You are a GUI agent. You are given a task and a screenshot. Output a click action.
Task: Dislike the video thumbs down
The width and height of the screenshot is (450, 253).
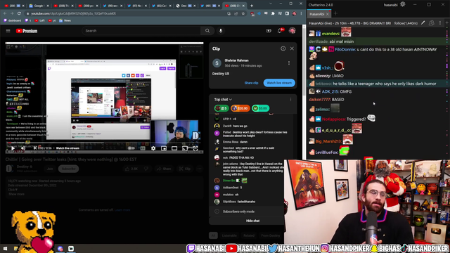(x=146, y=169)
